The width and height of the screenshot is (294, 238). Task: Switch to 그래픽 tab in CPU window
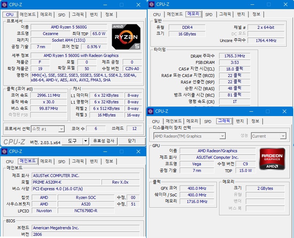tap(78, 15)
